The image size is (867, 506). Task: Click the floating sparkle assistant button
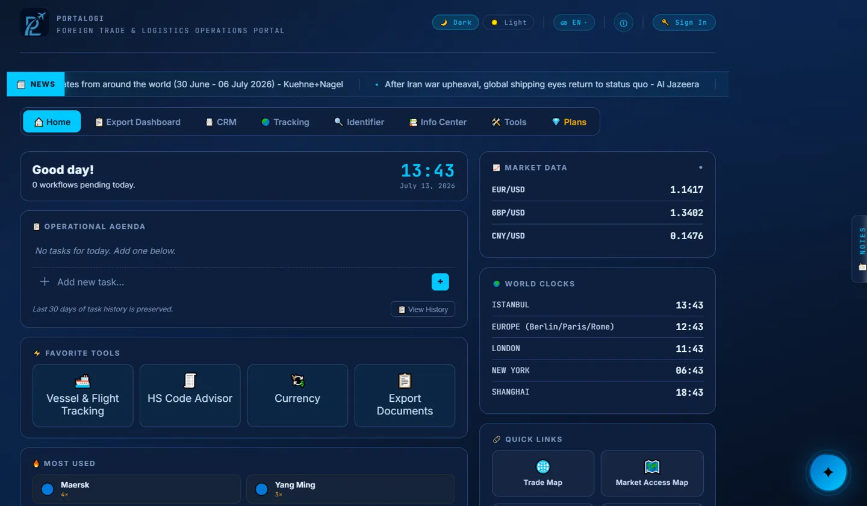point(828,472)
